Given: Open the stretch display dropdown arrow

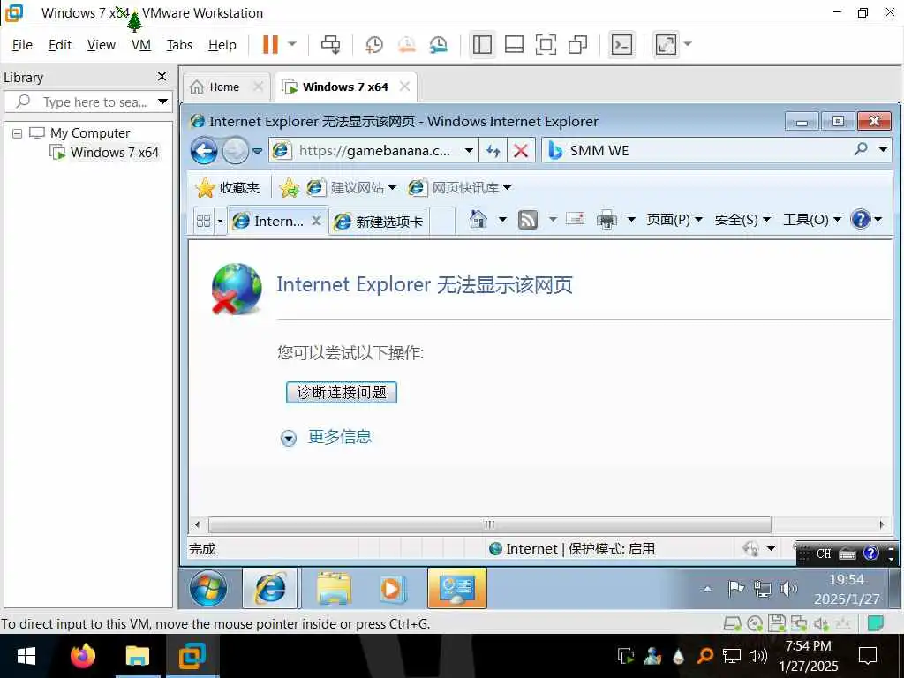Looking at the screenshot, I should [x=687, y=44].
